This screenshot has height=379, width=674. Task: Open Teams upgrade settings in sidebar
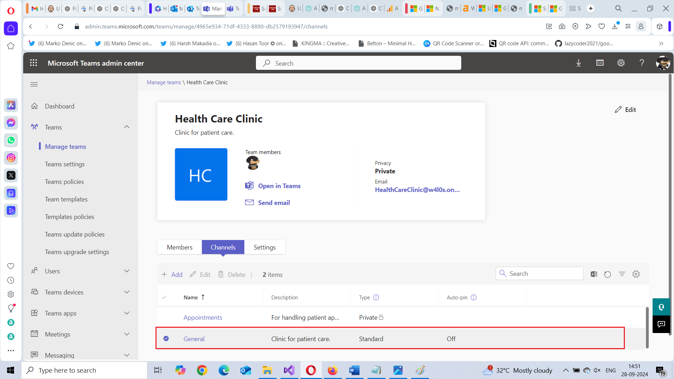click(77, 252)
